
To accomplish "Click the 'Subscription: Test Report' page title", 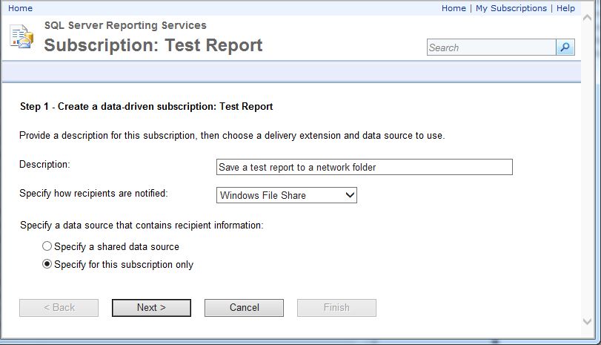I will pyautogui.click(x=153, y=45).
